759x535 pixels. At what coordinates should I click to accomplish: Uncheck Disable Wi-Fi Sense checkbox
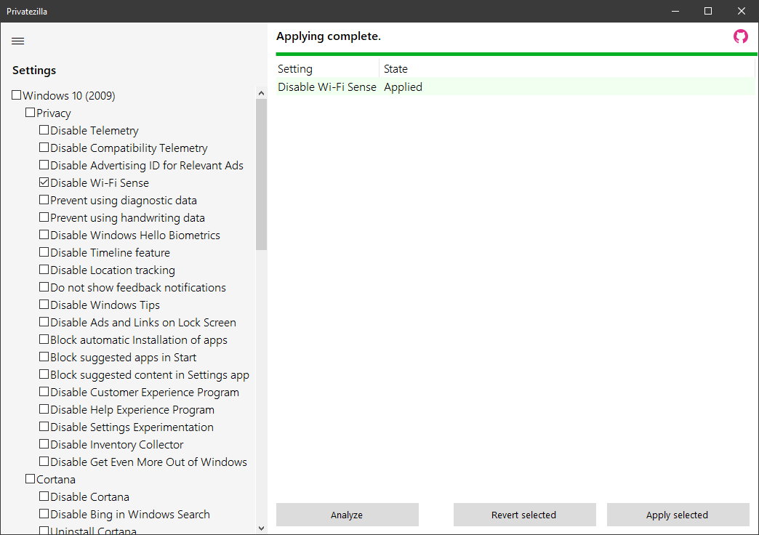pos(44,182)
